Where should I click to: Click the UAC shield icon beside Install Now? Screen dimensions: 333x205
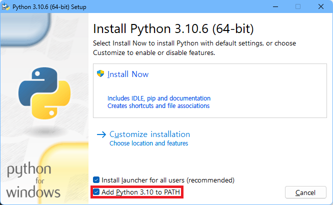(x=100, y=73)
